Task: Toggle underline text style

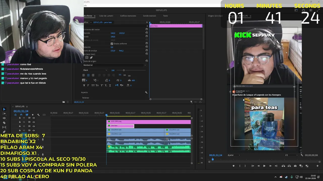Action: [110, 85]
